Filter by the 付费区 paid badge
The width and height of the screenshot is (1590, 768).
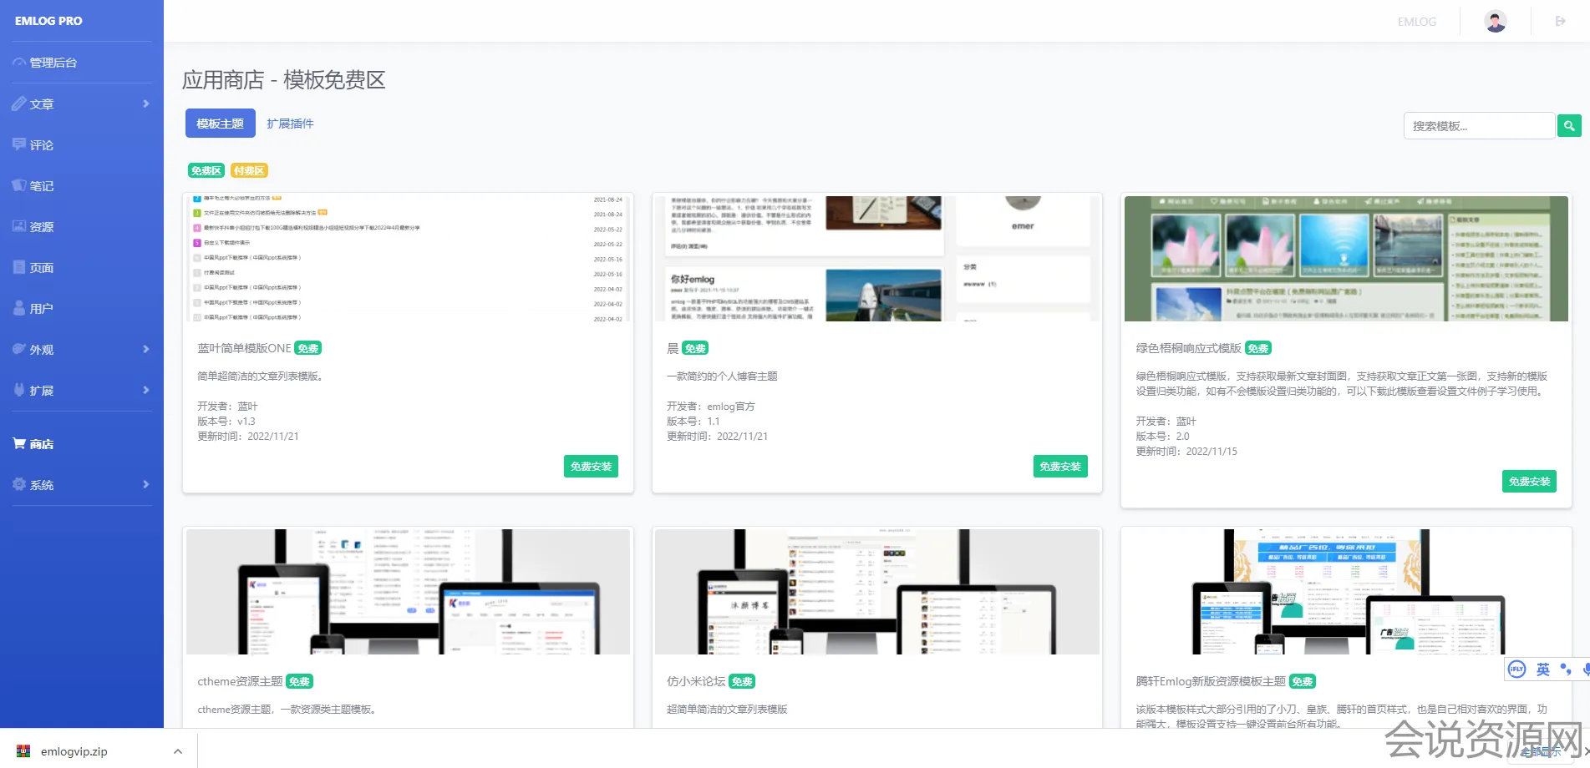(249, 171)
